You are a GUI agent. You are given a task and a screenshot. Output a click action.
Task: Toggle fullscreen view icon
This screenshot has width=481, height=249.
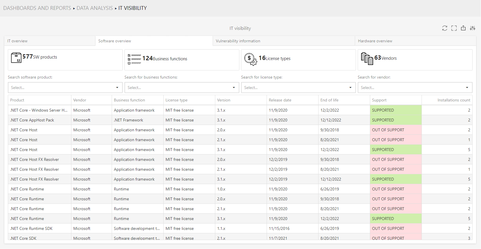(x=454, y=28)
